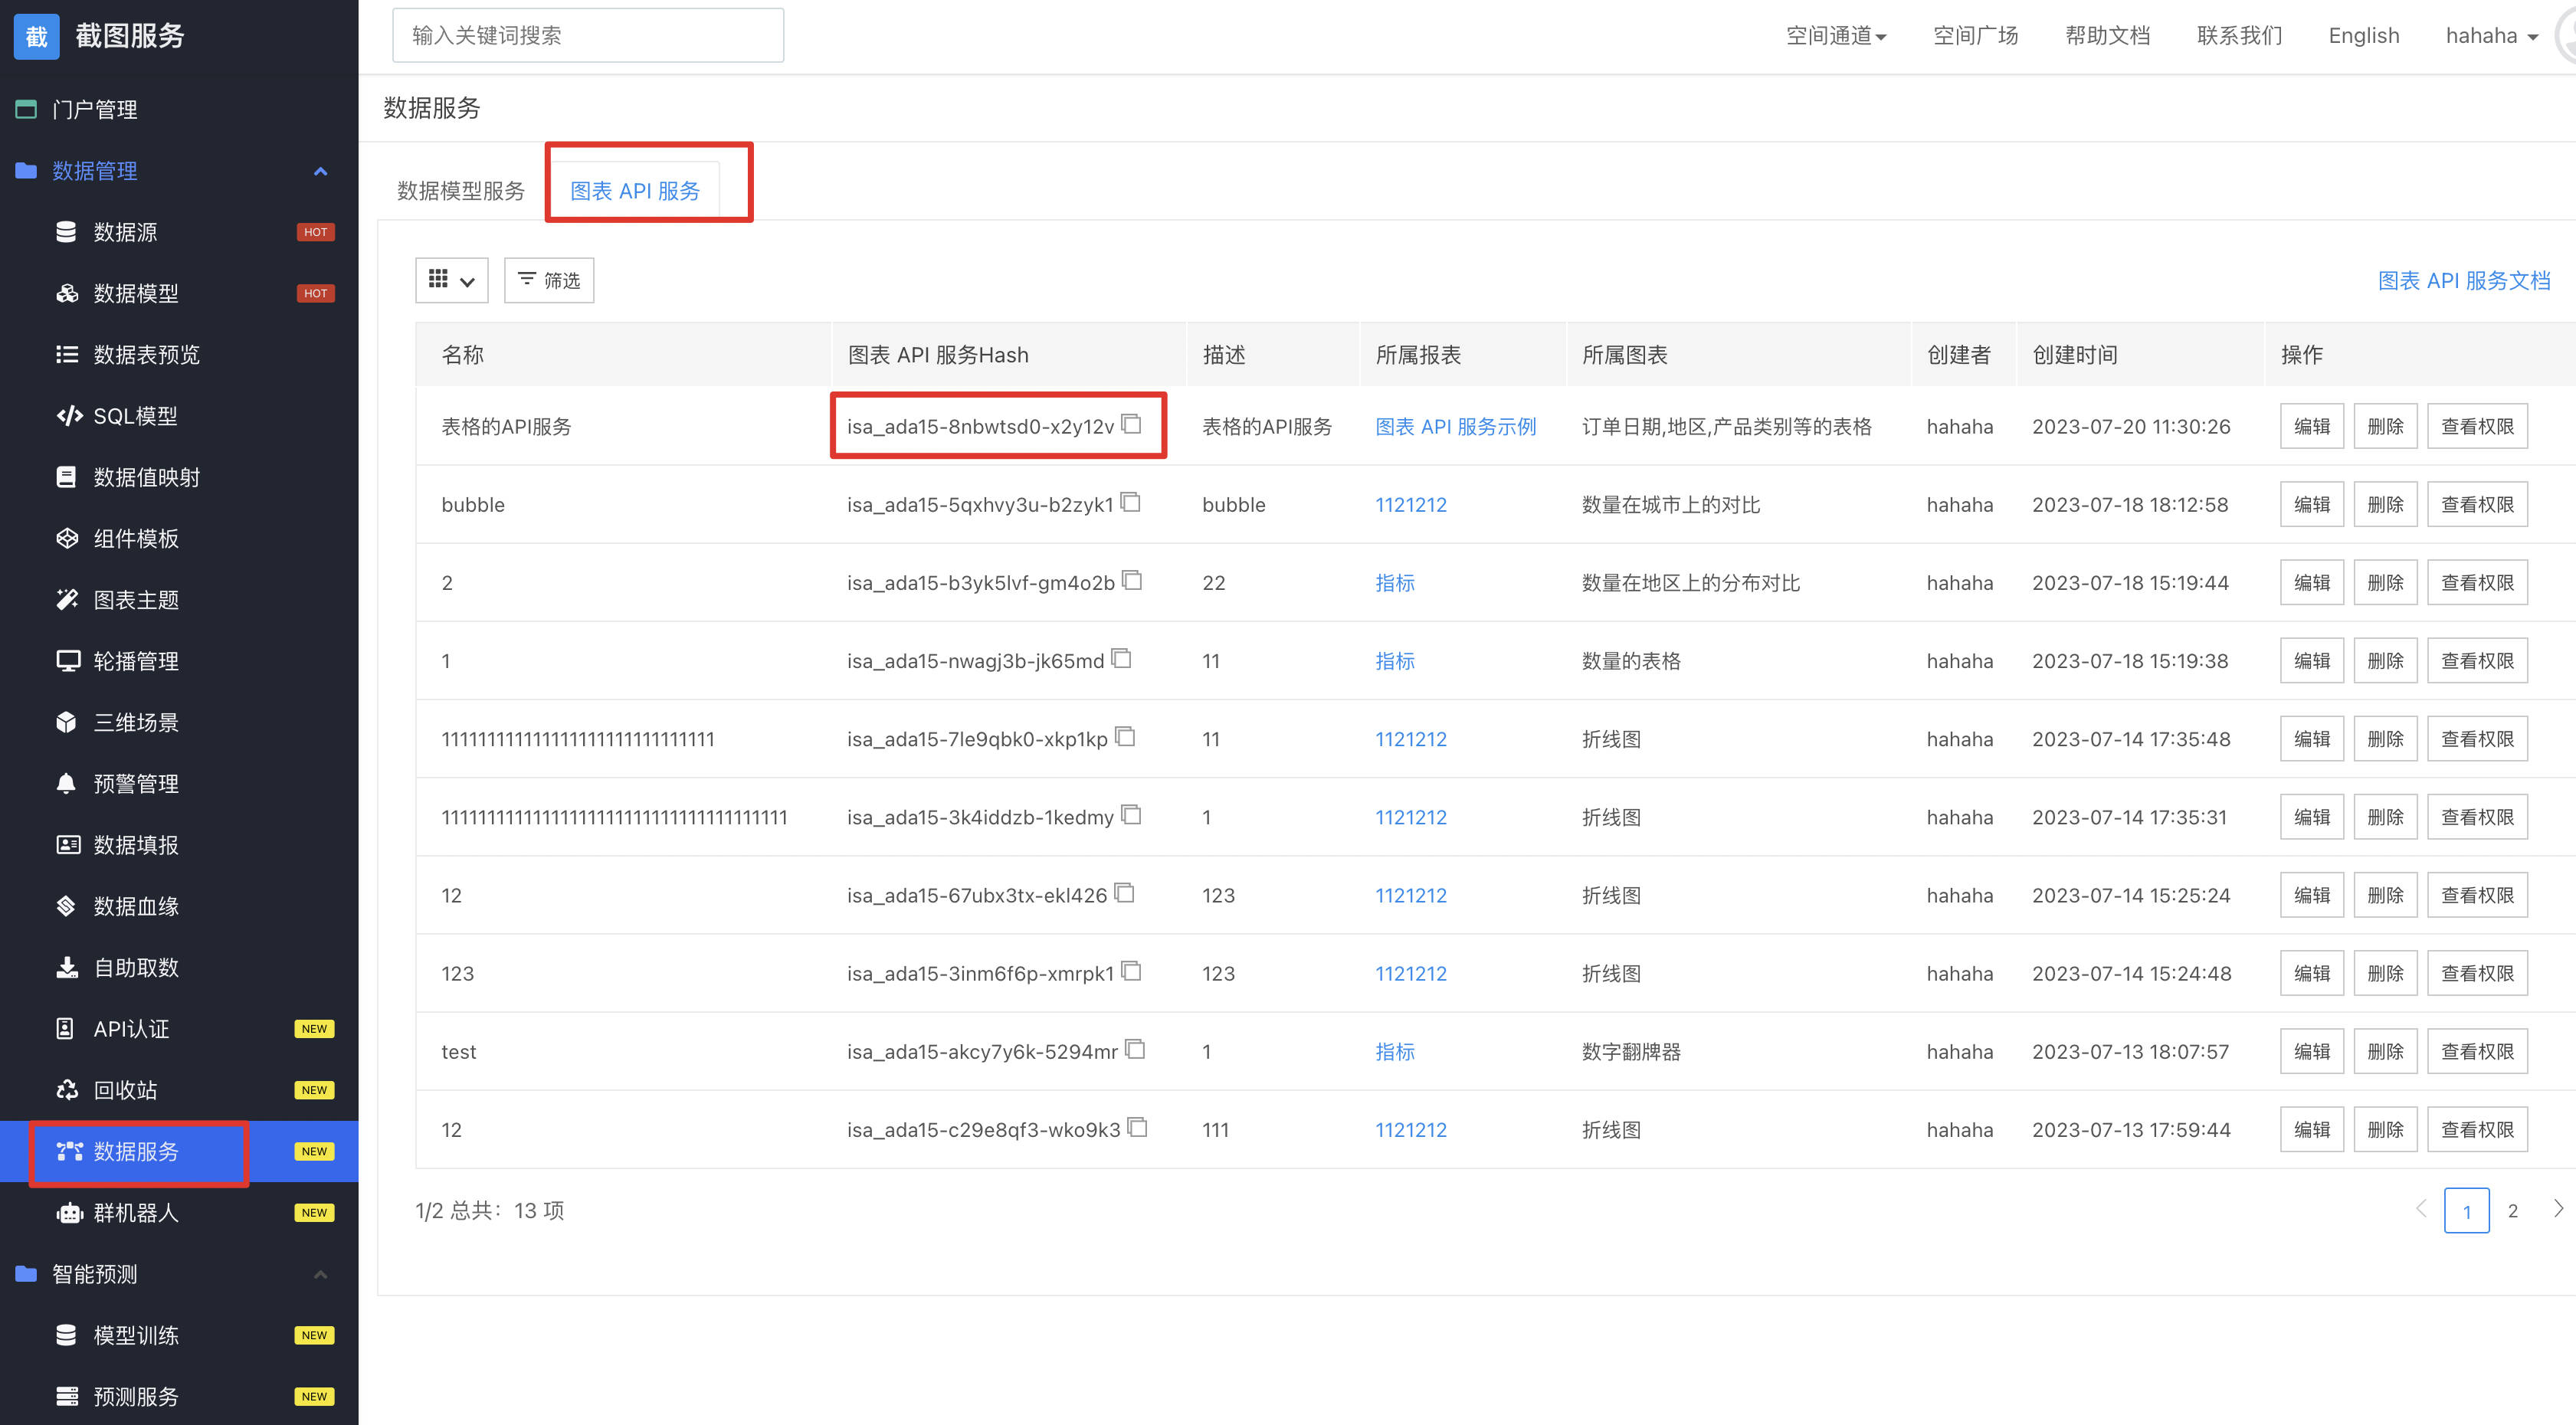This screenshot has height=1425, width=2576.
Task: Select 数据服务 in the sidebar
Action: [x=179, y=1151]
